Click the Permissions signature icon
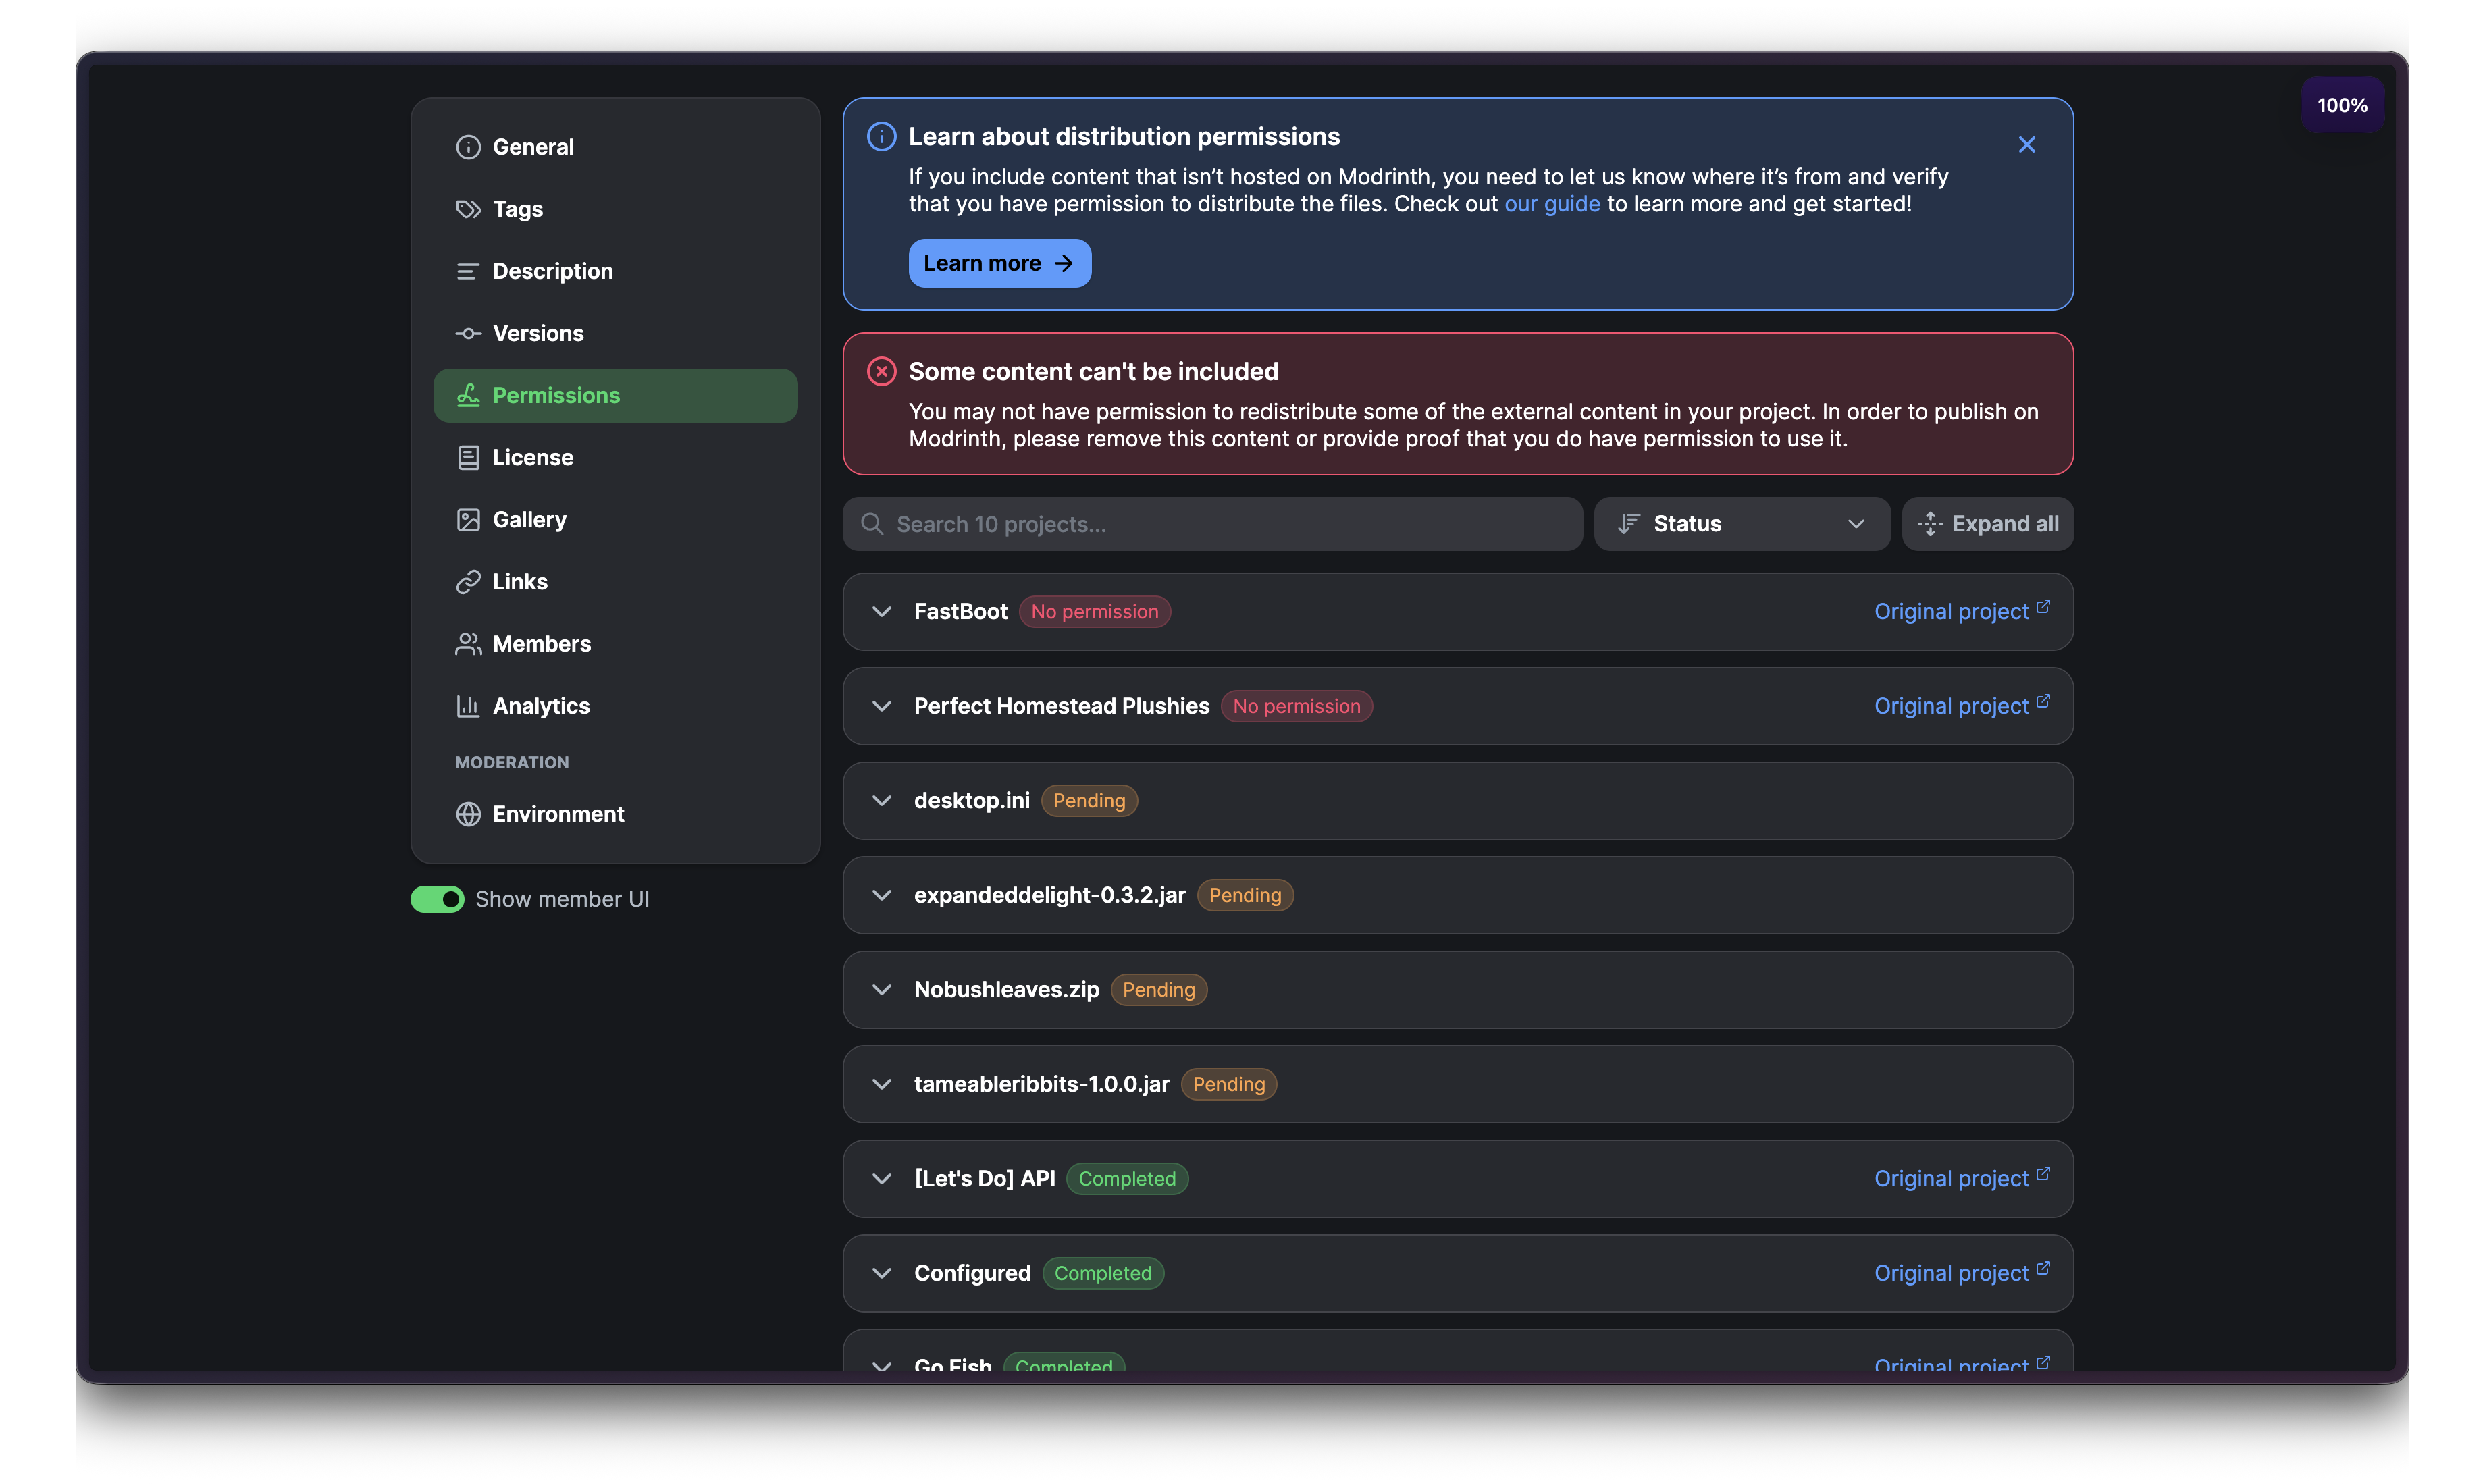Viewport: 2485px width, 1484px height. click(468, 395)
